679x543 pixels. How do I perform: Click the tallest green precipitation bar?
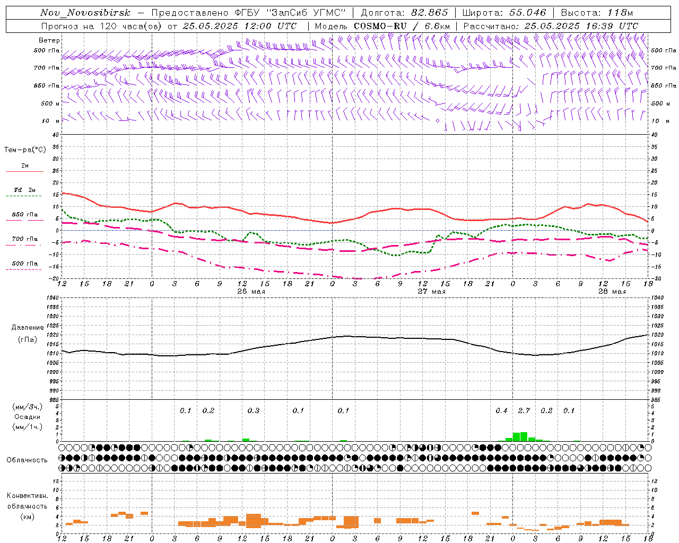tap(524, 436)
